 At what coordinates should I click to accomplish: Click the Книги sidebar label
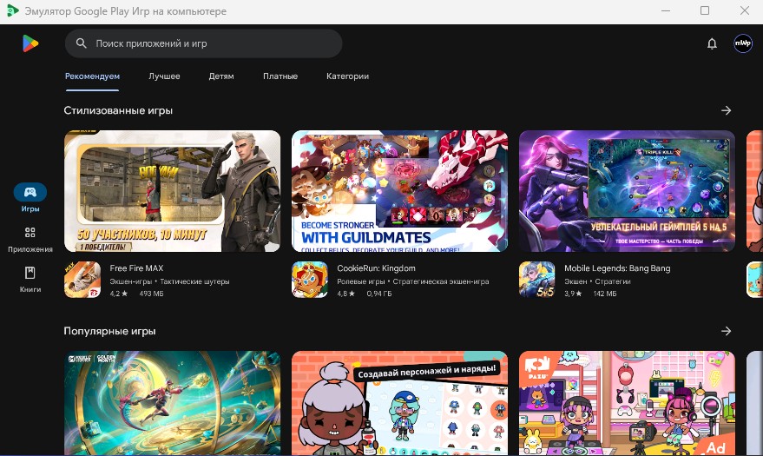click(x=30, y=289)
